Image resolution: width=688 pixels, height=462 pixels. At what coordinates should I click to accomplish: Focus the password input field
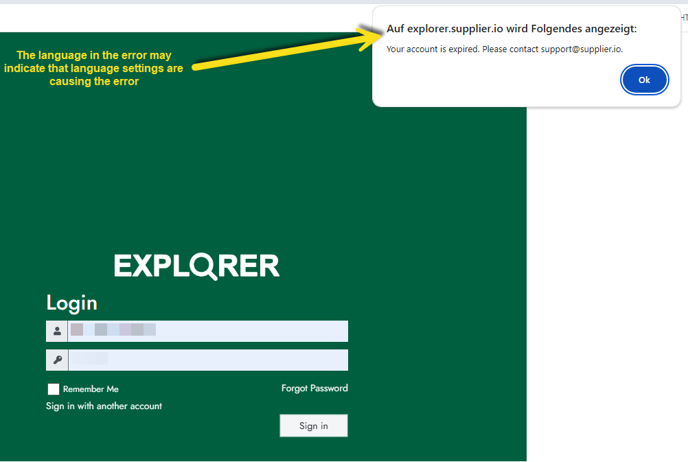coord(208,360)
